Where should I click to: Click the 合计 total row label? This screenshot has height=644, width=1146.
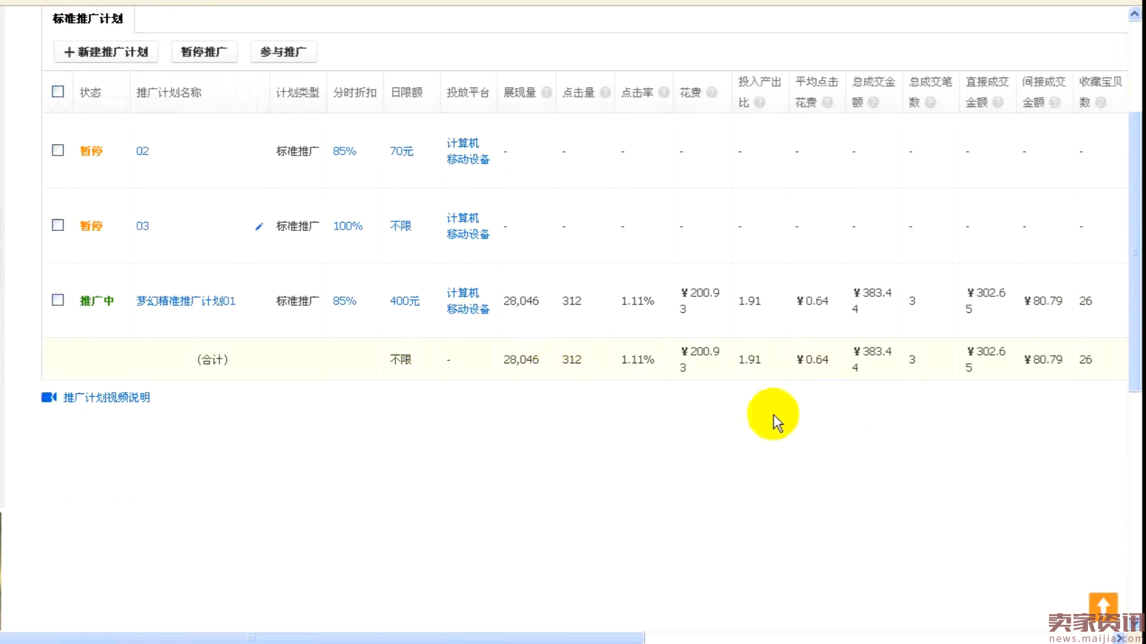[x=212, y=359]
